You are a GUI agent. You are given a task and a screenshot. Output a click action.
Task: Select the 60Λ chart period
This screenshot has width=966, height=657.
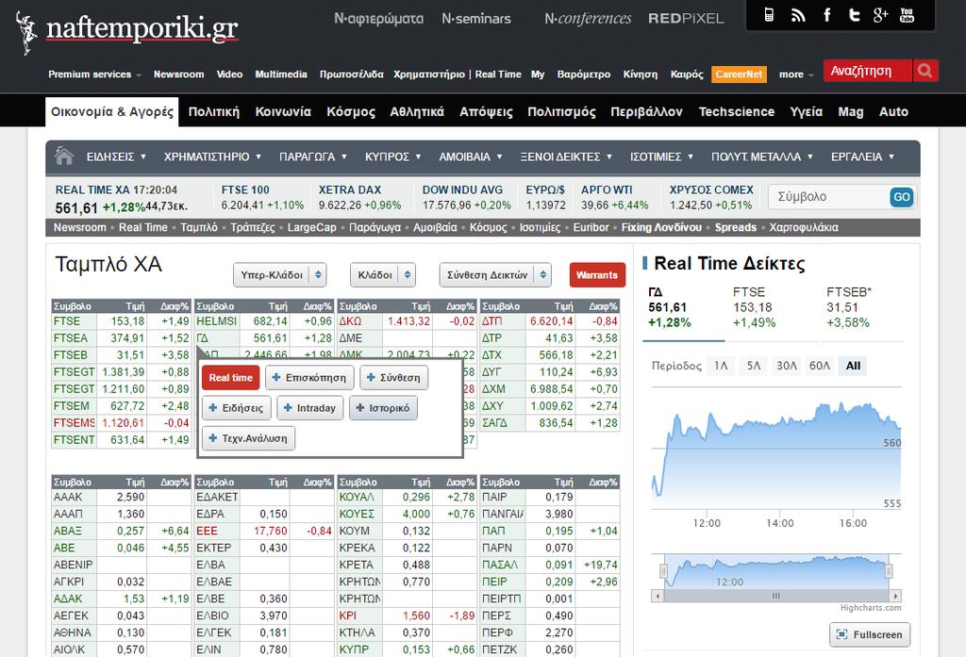820,366
